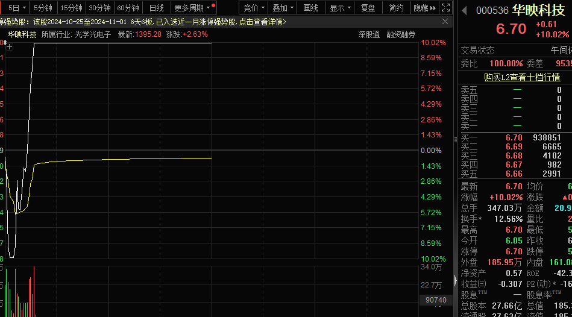
Task: Select the 画线 drawing tool
Action: point(310,8)
